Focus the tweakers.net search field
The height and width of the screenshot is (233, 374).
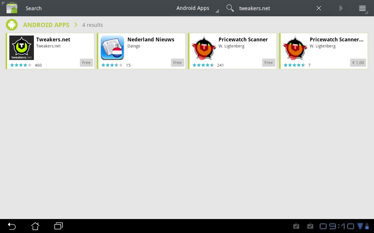[275, 8]
